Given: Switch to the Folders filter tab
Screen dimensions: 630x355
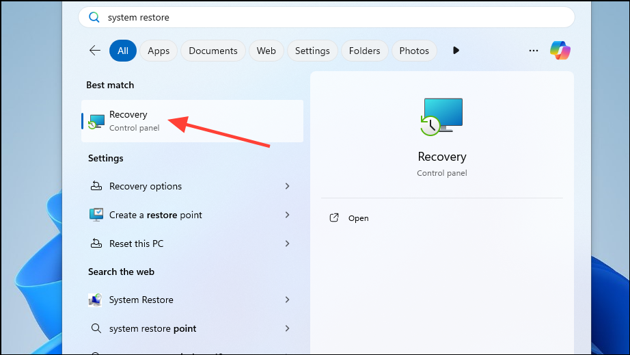Looking at the screenshot, I should point(364,51).
